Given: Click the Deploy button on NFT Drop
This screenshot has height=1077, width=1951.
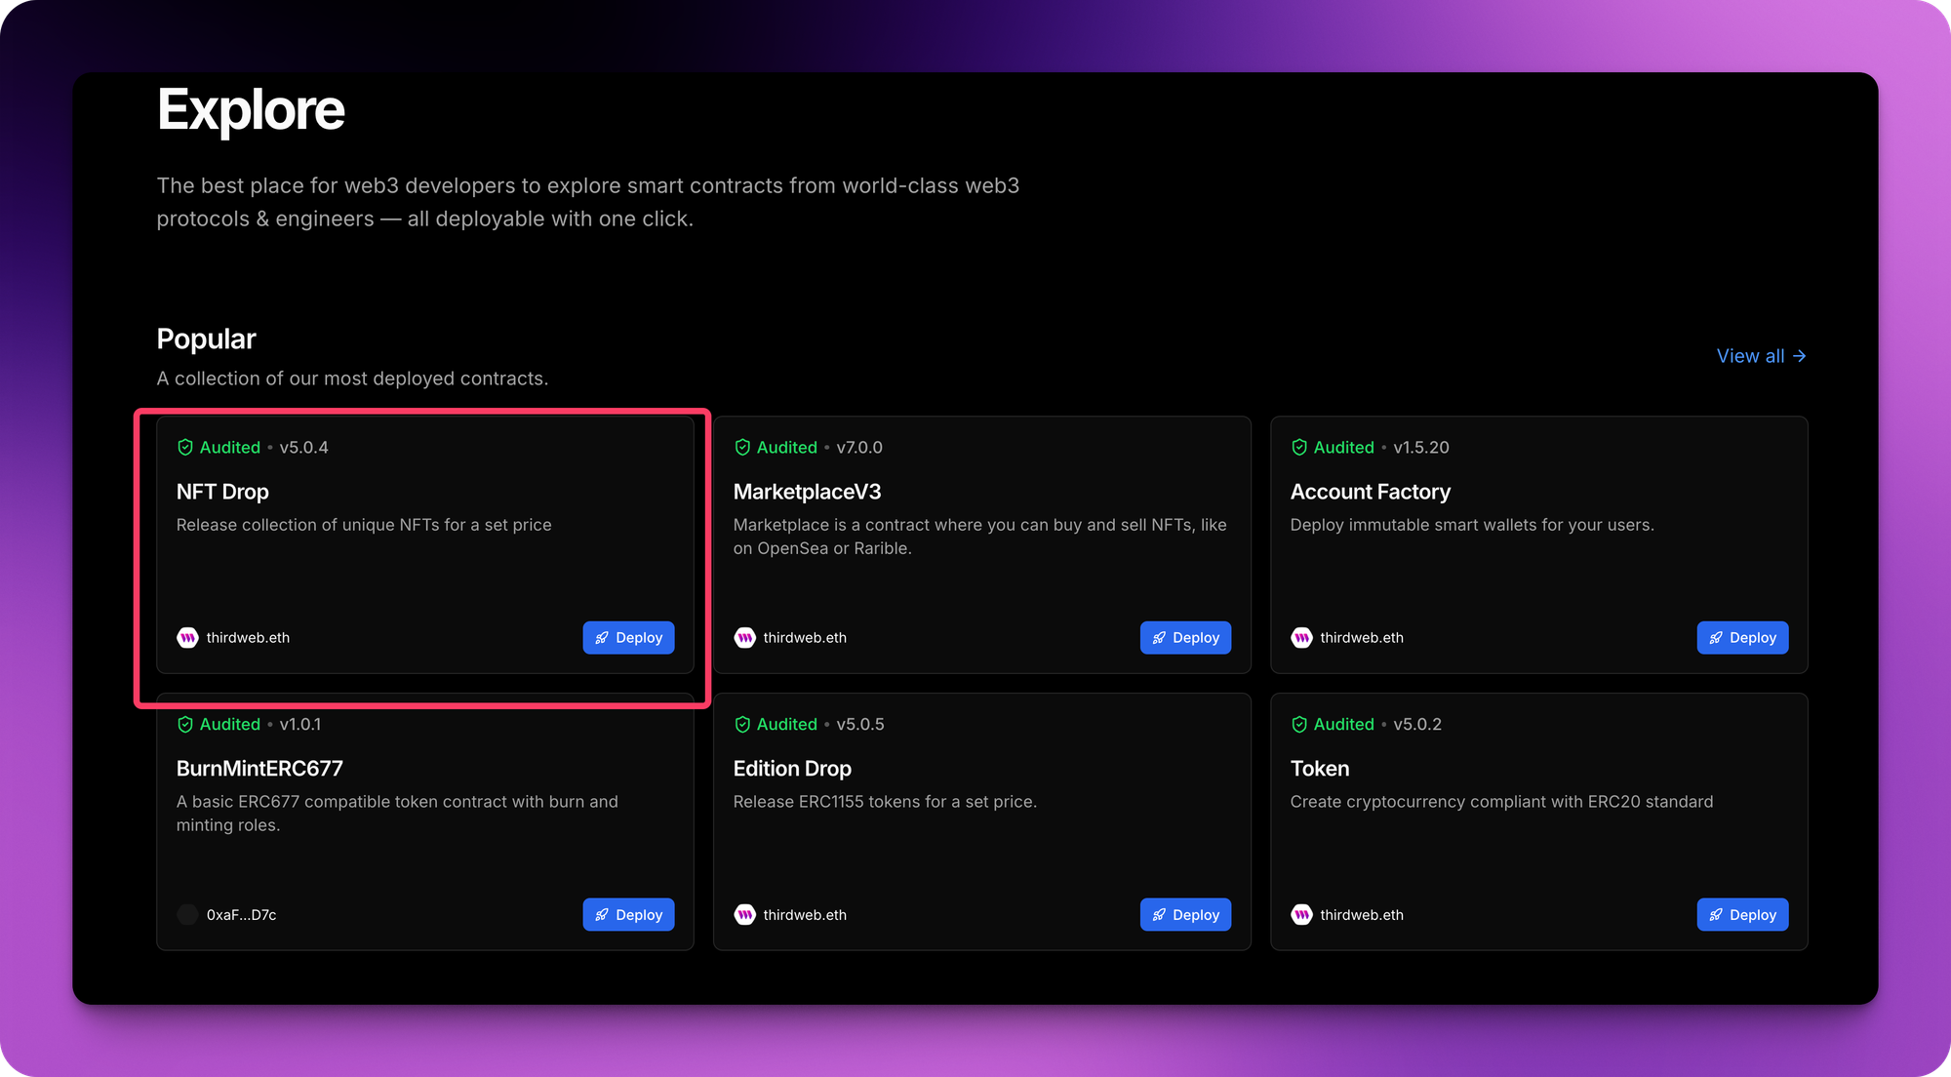Looking at the screenshot, I should click(x=627, y=637).
